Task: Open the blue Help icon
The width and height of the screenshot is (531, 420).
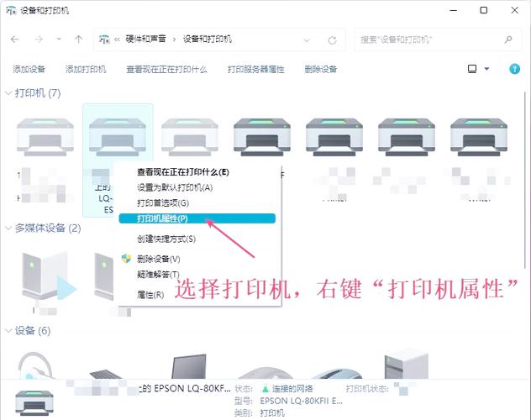Action: (514, 69)
